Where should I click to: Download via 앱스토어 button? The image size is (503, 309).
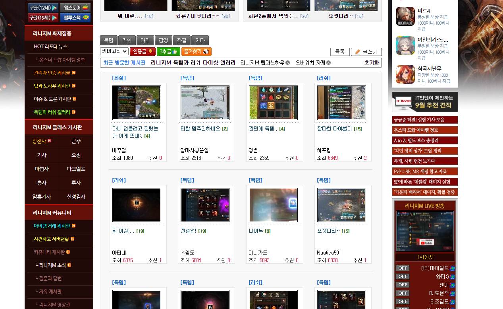(x=75, y=8)
